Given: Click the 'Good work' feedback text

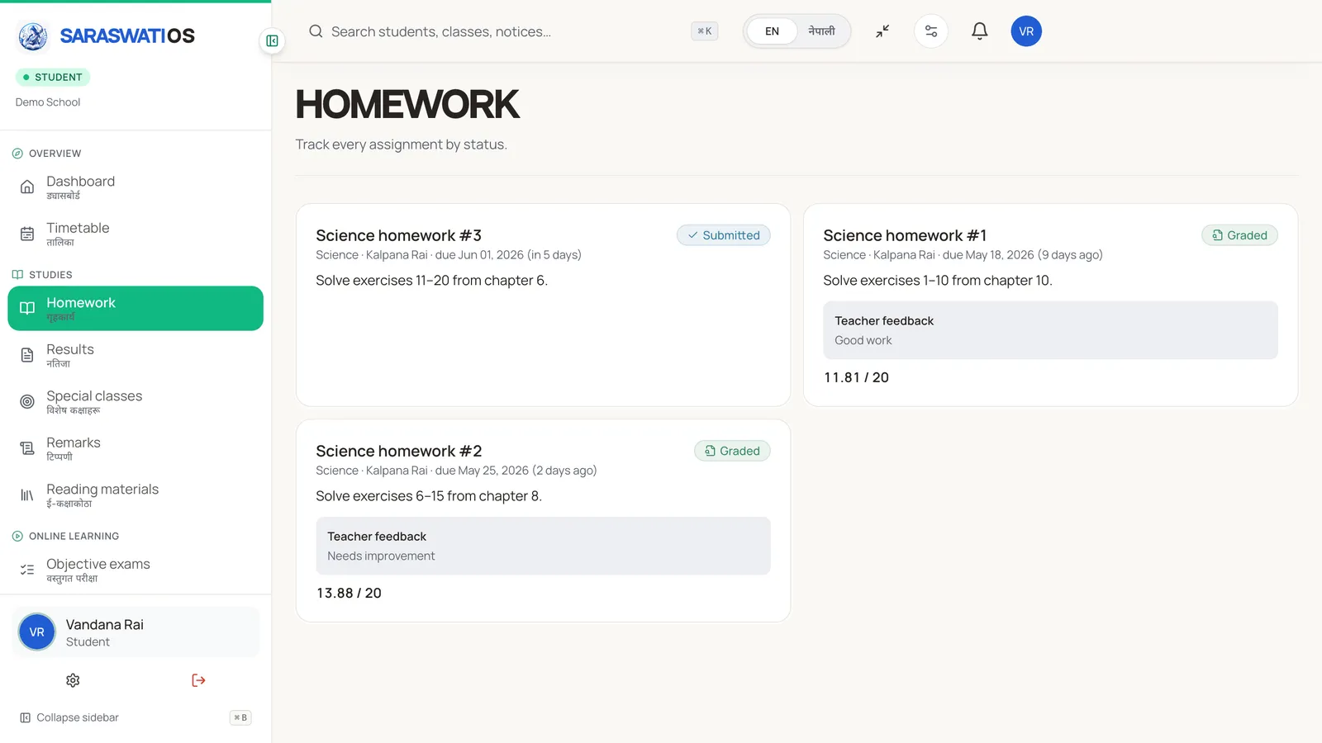Looking at the screenshot, I should pos(863,340).
